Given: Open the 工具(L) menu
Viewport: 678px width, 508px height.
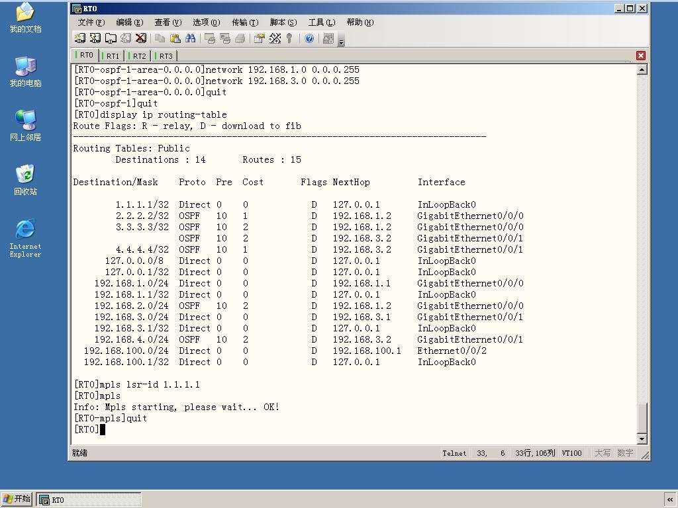Looking at the screenshot, I should 322,22.
